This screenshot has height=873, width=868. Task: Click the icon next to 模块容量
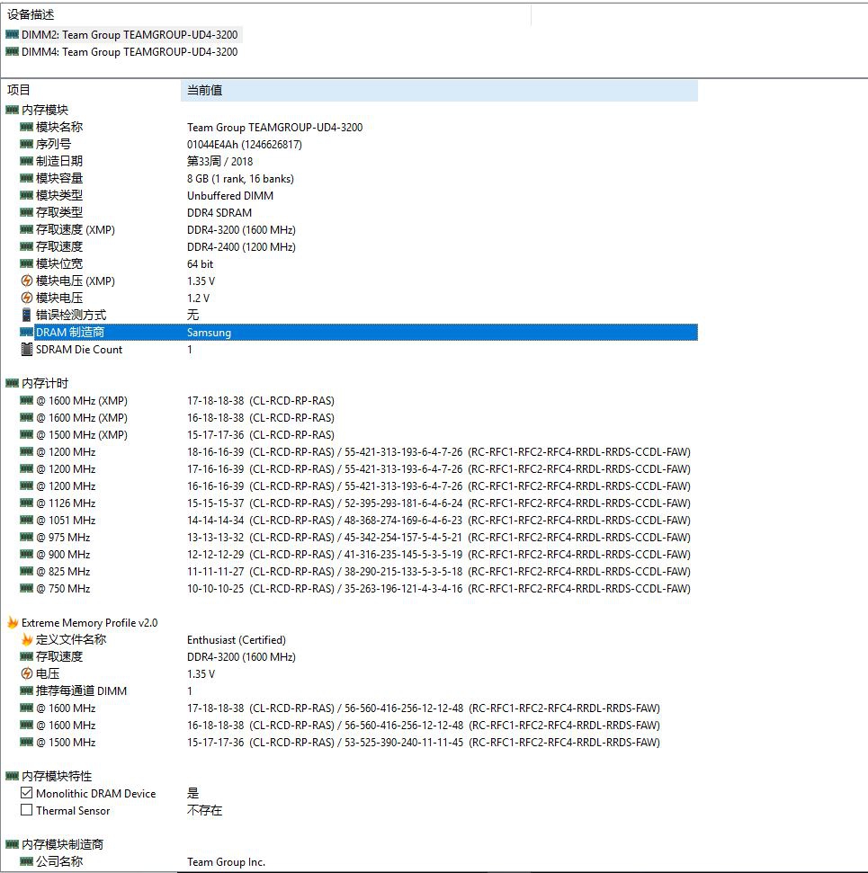(x=26, y=178)
